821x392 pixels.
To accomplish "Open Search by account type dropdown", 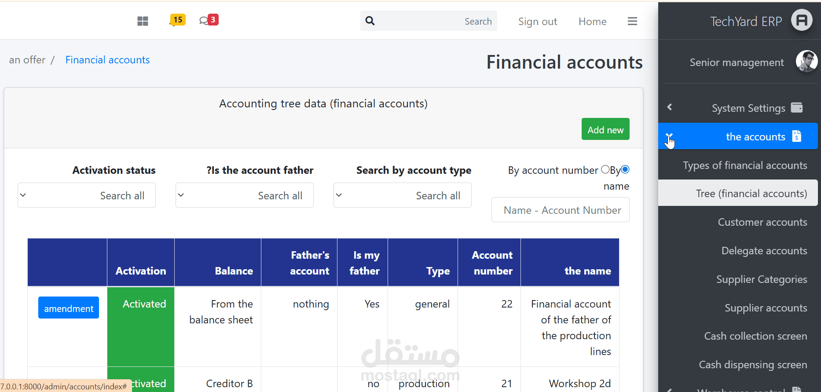I will (x=403, y=195).
